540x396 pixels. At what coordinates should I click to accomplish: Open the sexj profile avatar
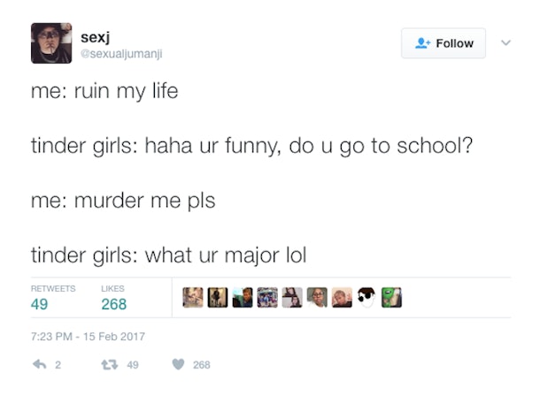pos(51,43)
